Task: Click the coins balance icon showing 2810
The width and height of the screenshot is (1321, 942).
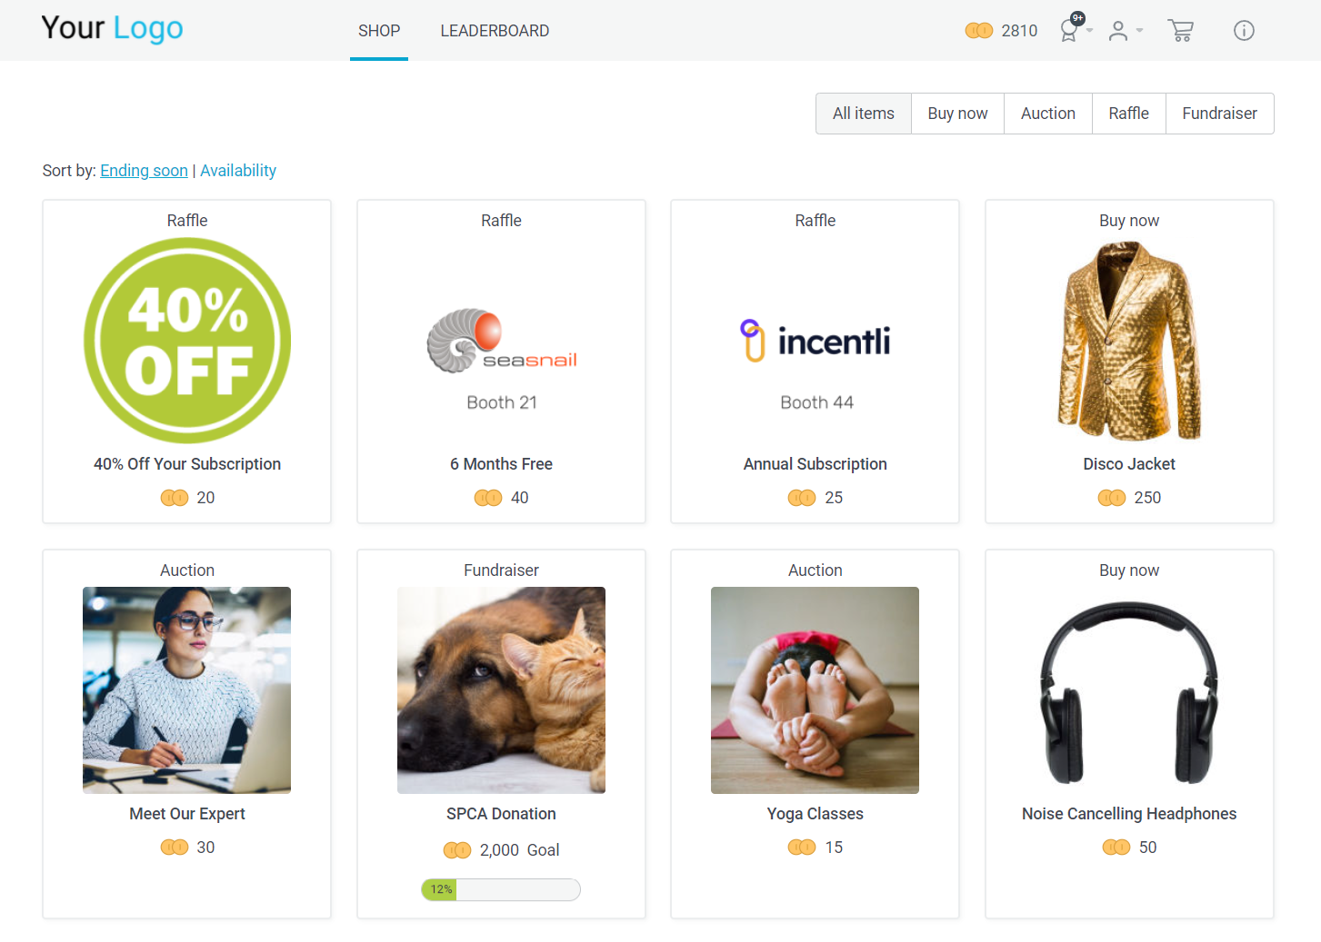Action: click(x=978, y=31)
